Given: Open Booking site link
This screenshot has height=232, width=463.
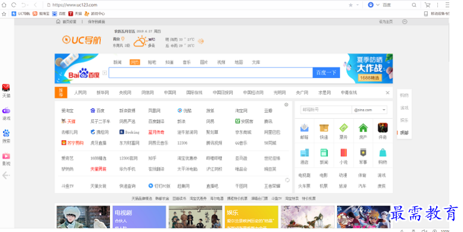Looking at the screenshot, I should (129, 132).
